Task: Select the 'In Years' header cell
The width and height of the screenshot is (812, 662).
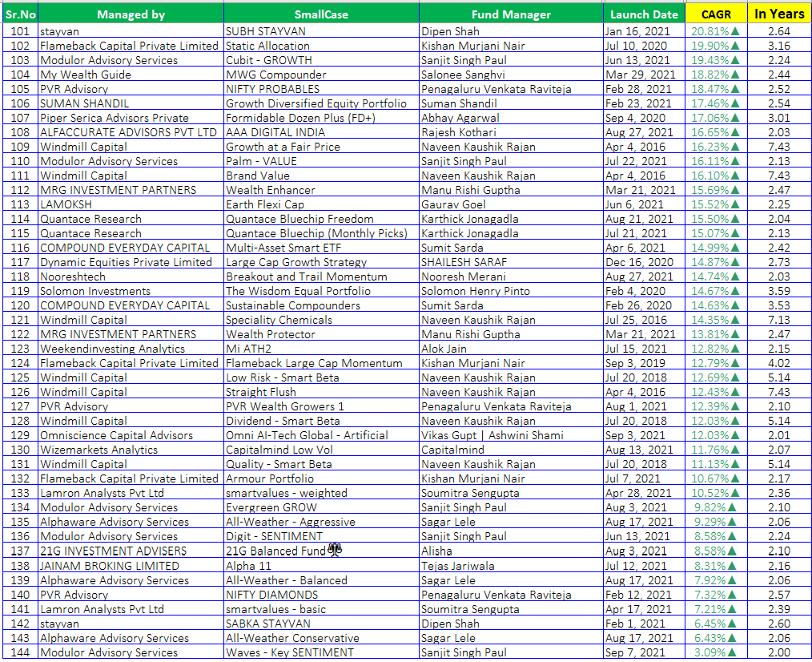Action: pyautogui.click(x=779, y=14)
